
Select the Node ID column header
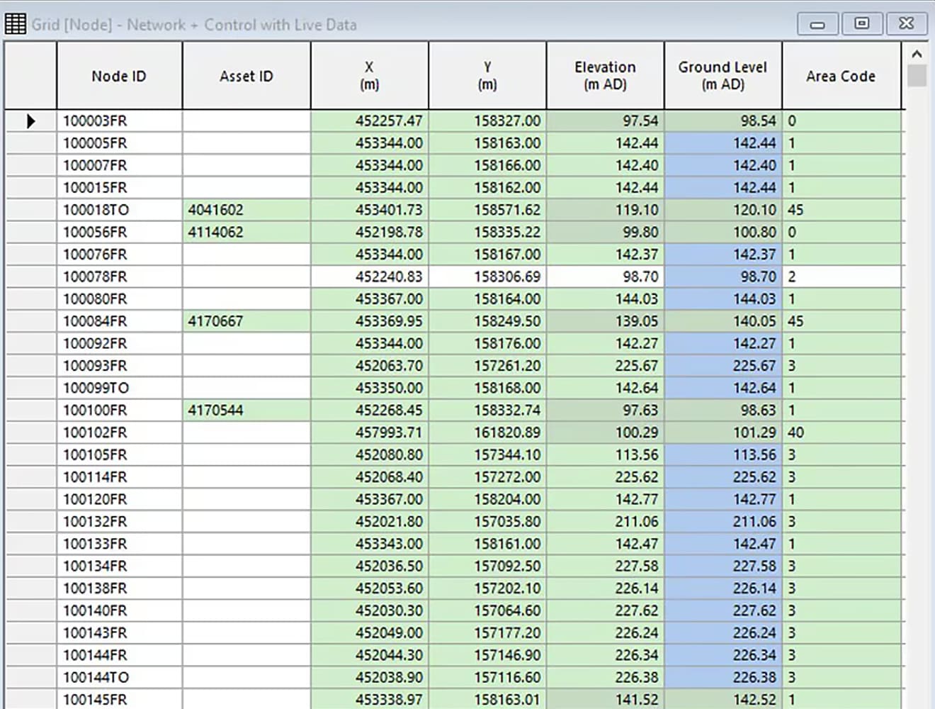pyautogui.click(x=119, y=76)
